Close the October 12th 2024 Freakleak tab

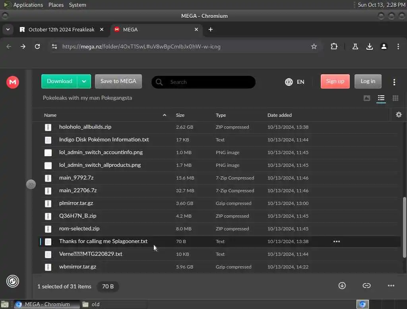tap(102, 29)
